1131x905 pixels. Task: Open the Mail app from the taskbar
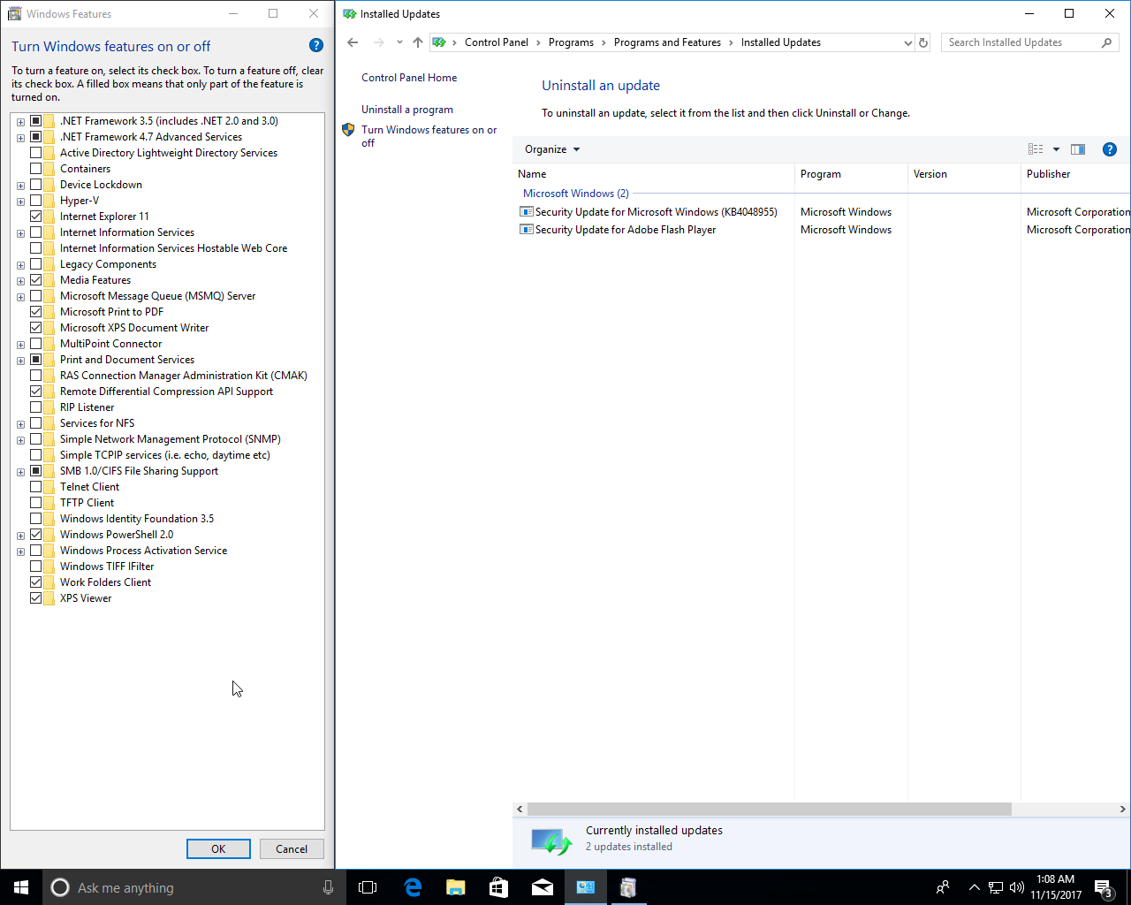tap(543, 887)
